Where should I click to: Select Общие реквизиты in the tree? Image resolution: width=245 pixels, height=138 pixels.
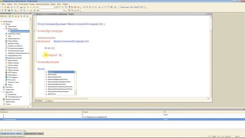pyautogui.click(x=14, y=39)
